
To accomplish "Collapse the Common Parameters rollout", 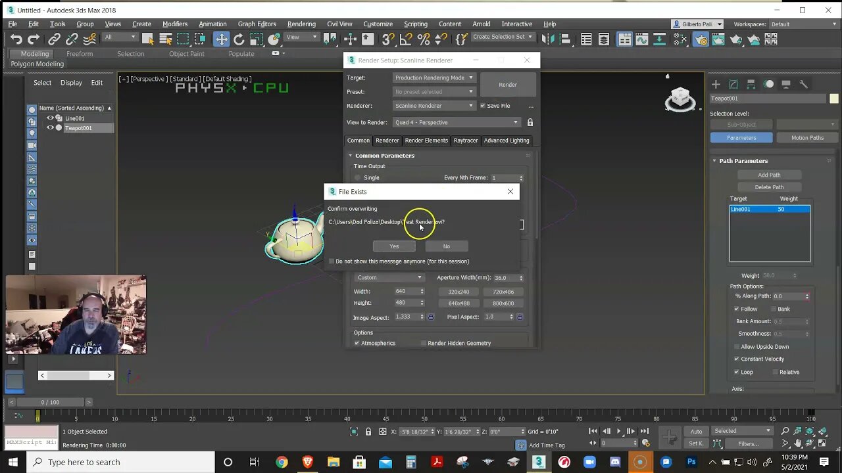I will 351,156.
